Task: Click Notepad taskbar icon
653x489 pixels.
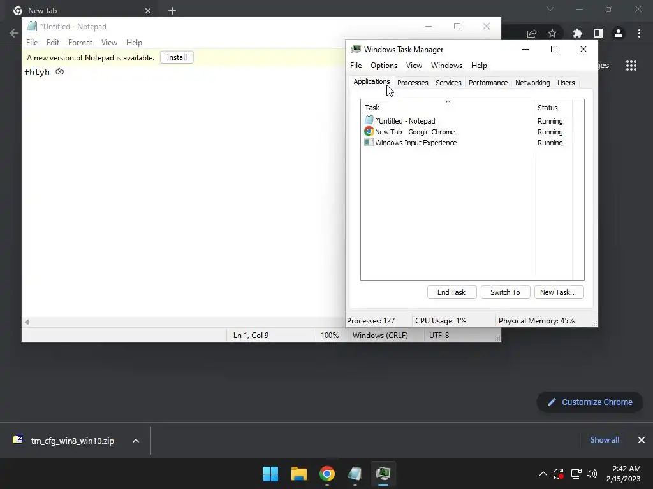Action: click(x=355, y=474)
